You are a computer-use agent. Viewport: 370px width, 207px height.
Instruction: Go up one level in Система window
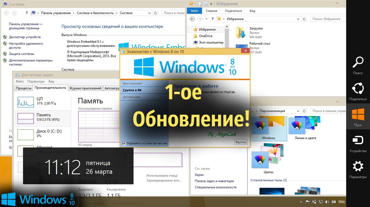tap(27, 13)
